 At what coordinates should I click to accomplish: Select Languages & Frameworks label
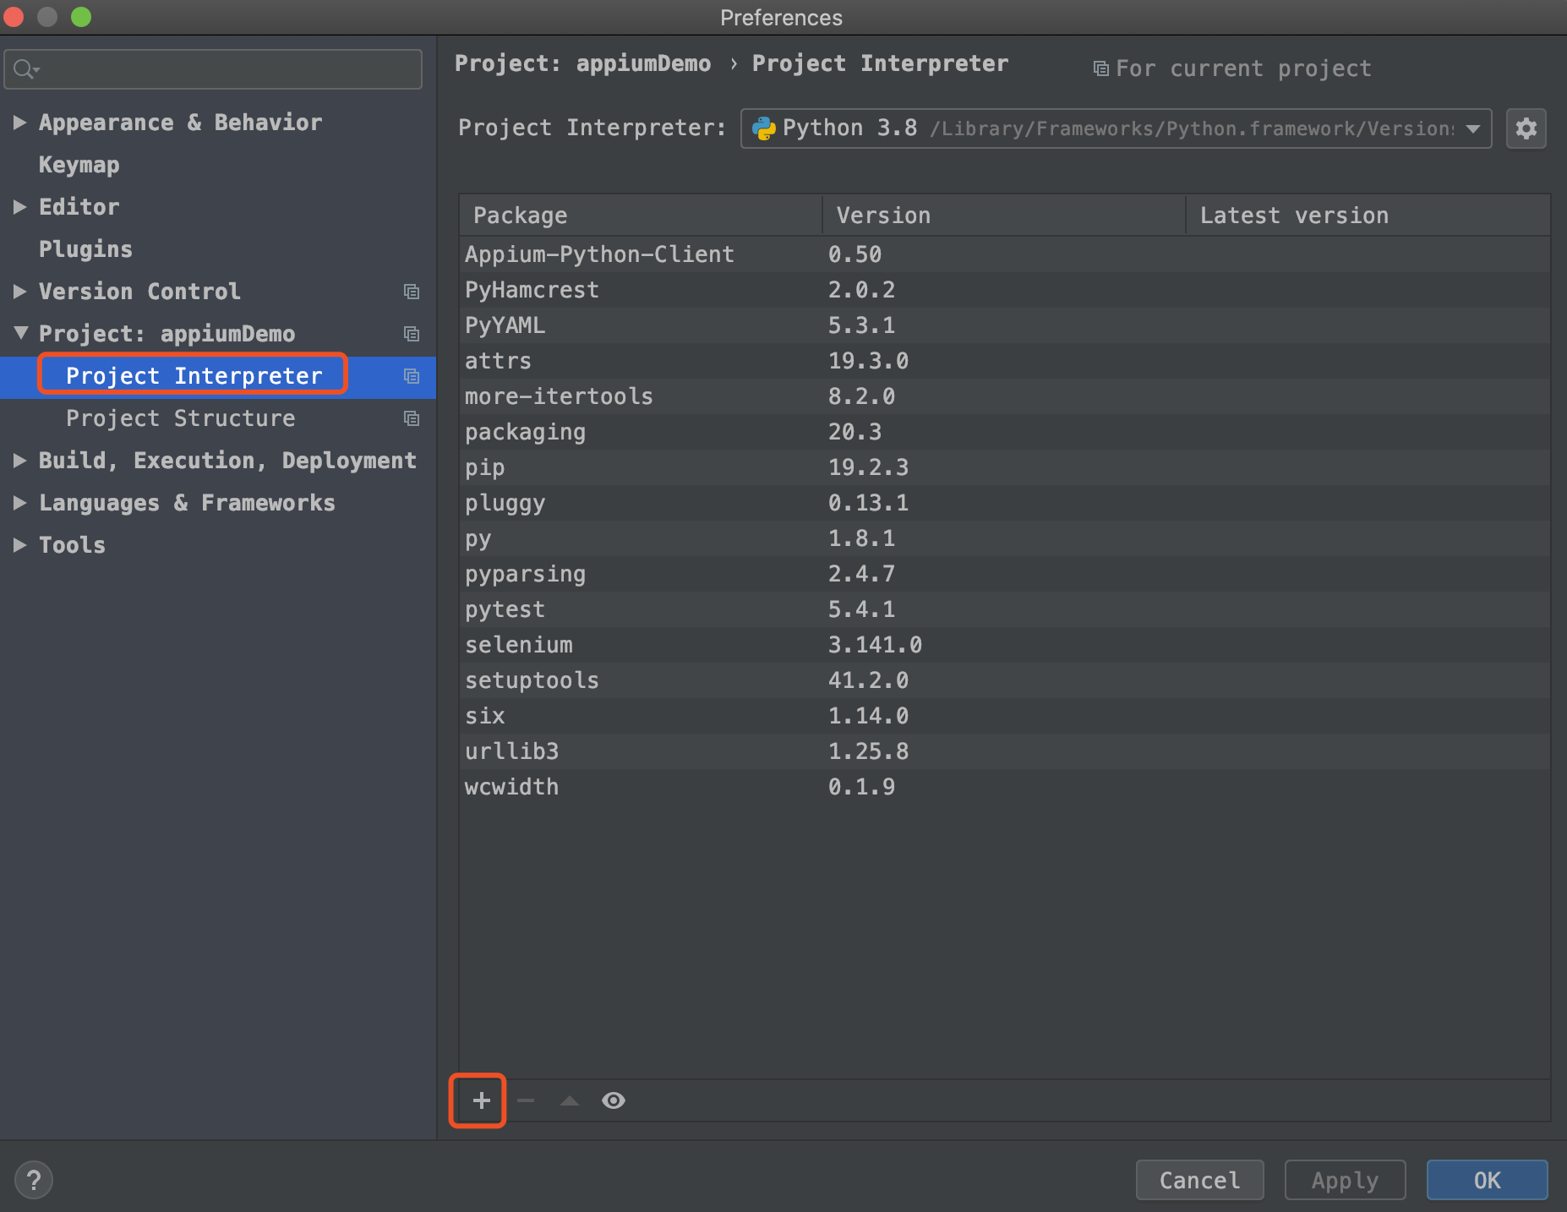(187, 503)
